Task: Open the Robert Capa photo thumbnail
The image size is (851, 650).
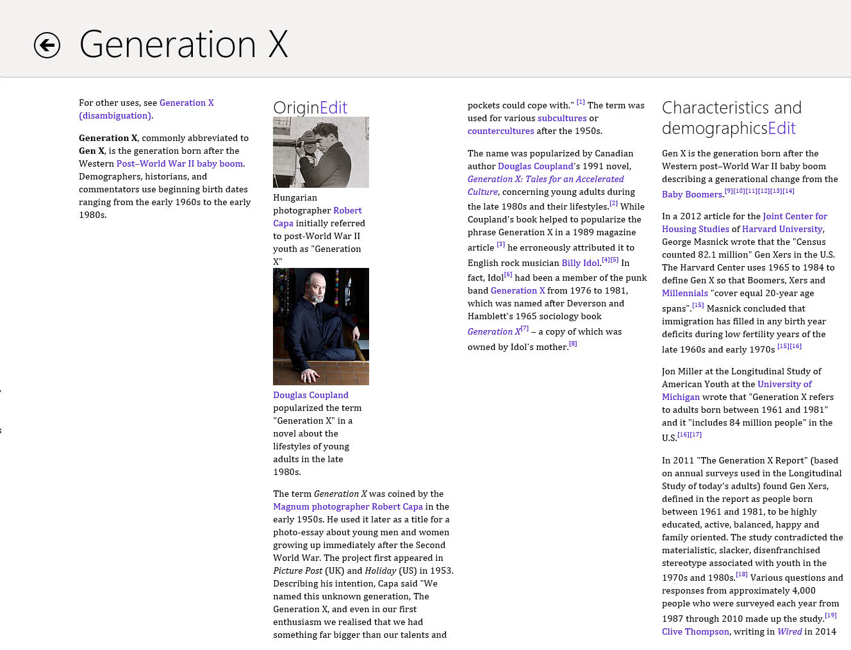Action: pos(321,152)
